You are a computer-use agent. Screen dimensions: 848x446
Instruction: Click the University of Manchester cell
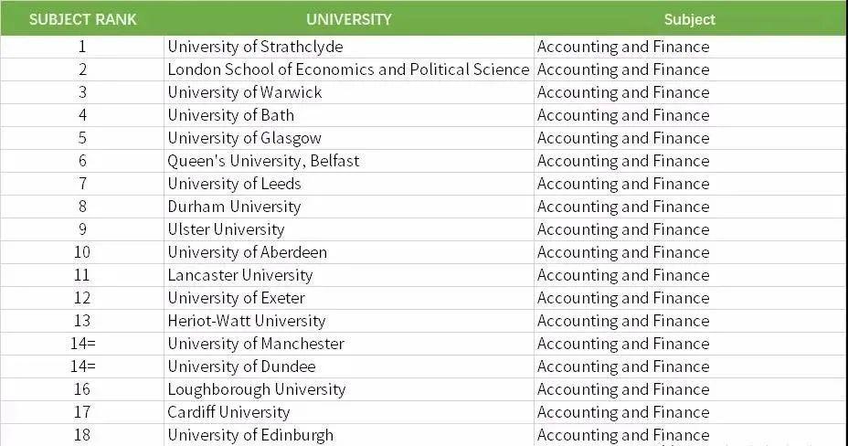click(256, 344)
